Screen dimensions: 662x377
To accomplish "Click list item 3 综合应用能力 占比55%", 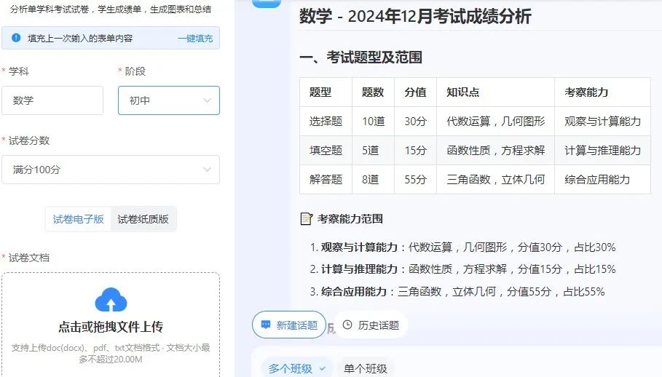I will click(x=457, y=291).
